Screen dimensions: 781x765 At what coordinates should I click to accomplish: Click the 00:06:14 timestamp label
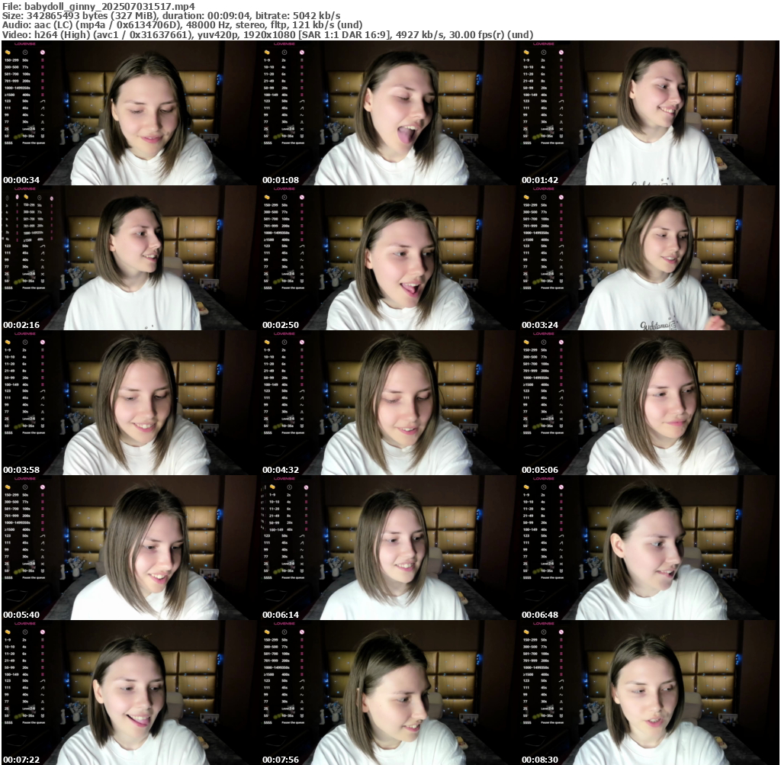click(281, 615)
